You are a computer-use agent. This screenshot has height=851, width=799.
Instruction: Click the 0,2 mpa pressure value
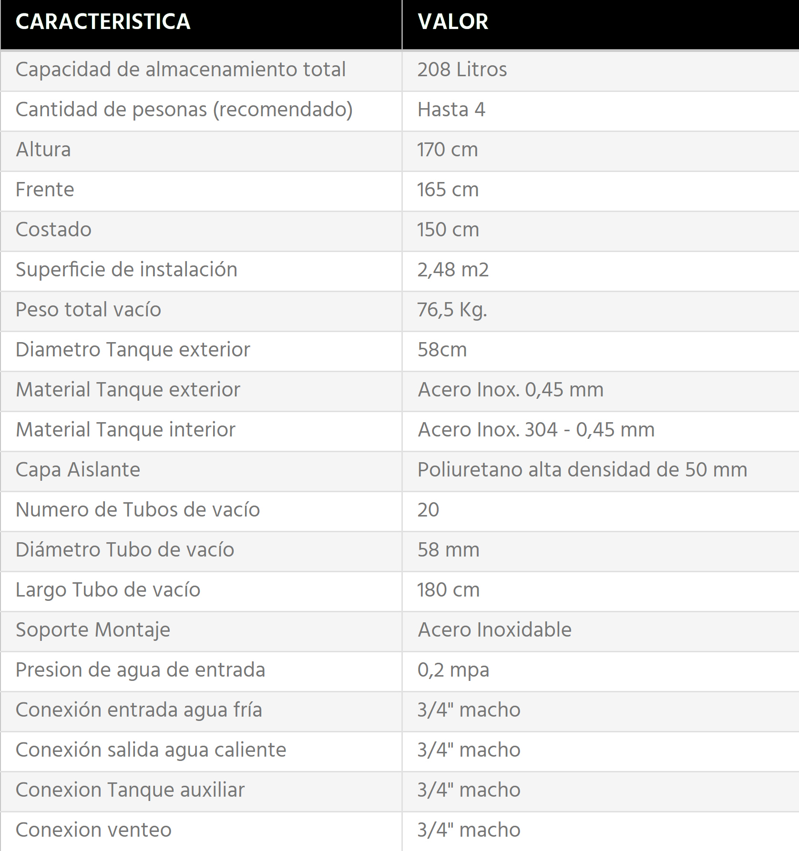[x=453, y=671]
